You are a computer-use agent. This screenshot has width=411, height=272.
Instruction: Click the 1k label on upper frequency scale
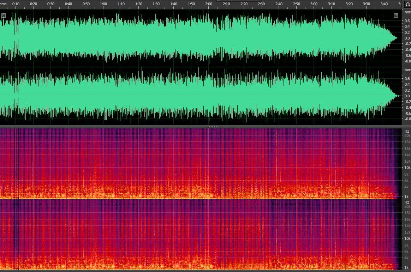(x=406, y=197)
